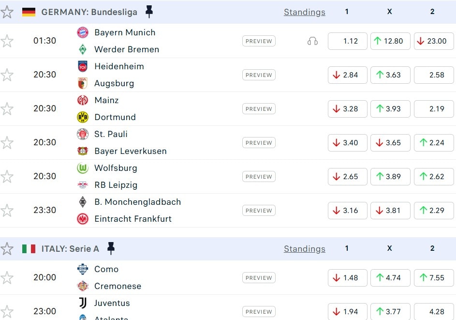The image size is (456, 320).
Task: Pick away odds 2.24 for Bayer Leverkusen
Action: pyautogui.click(x=433, y=143)
